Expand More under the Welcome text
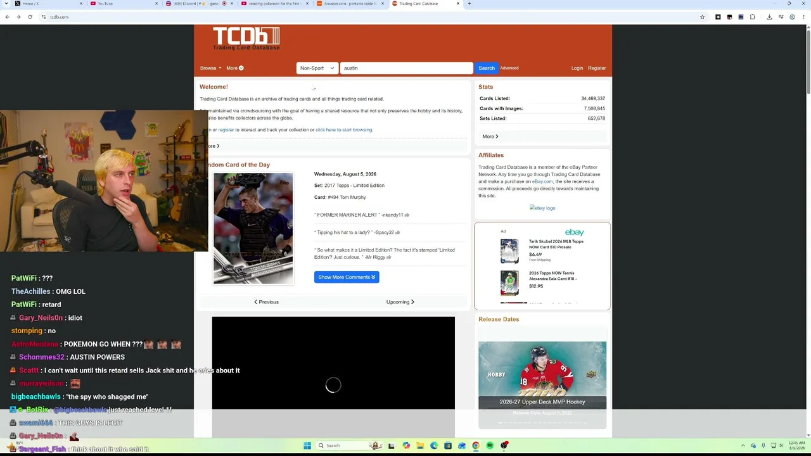The height and width of the screenshot is (456, 811). (214, 146)
